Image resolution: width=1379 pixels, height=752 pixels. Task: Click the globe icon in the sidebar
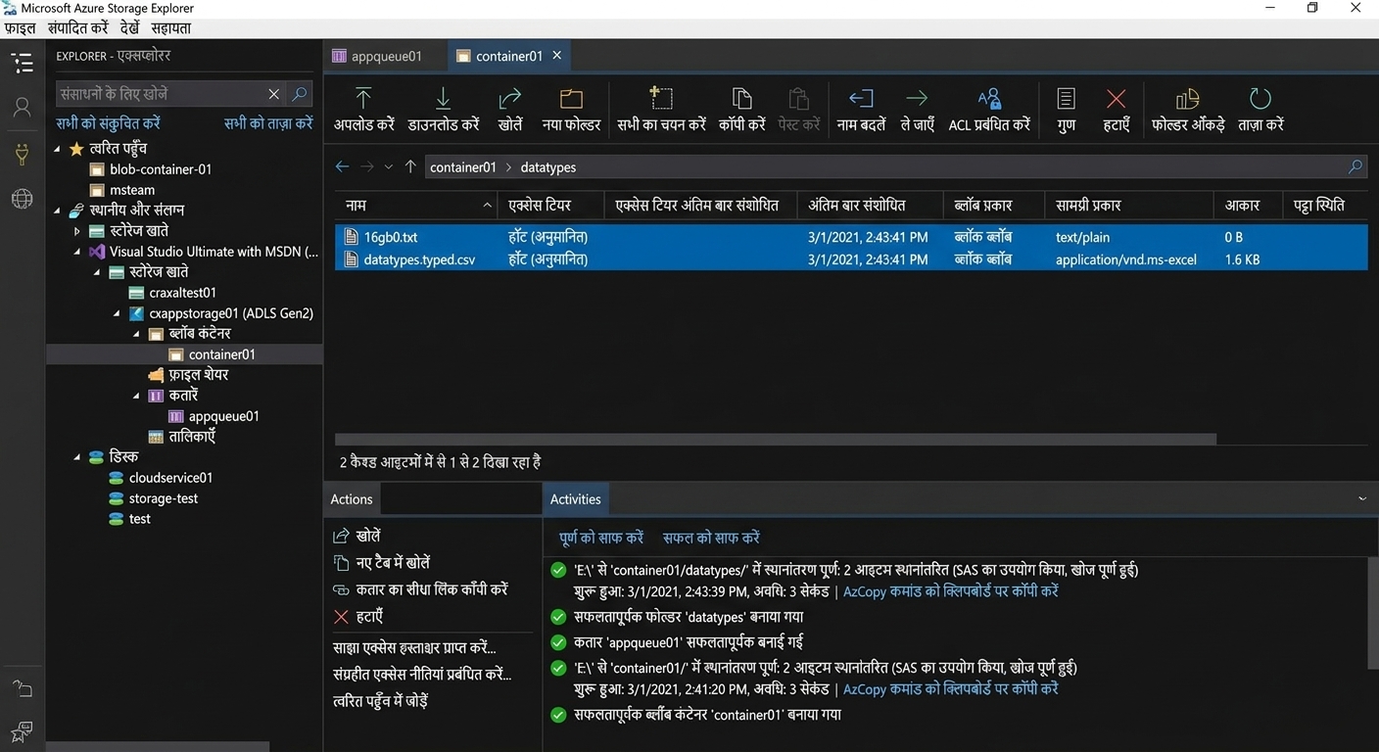click(x=22, y=199)
